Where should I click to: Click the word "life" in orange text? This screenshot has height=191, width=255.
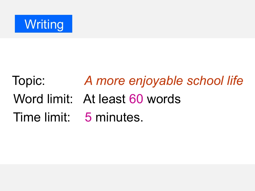click(234, 81)
